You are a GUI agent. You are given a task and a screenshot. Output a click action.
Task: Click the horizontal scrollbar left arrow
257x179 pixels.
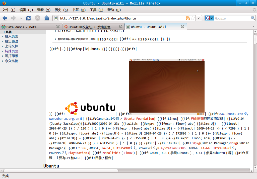[2, 171]
